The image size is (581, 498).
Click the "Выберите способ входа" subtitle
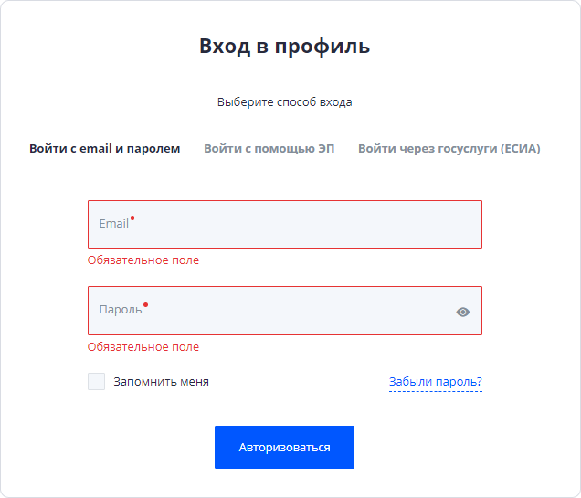[x=284, y=102]
